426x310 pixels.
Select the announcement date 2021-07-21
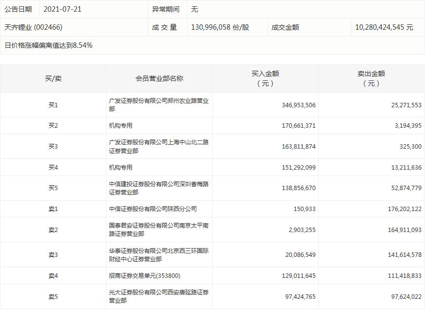click(x=62, y=9)
